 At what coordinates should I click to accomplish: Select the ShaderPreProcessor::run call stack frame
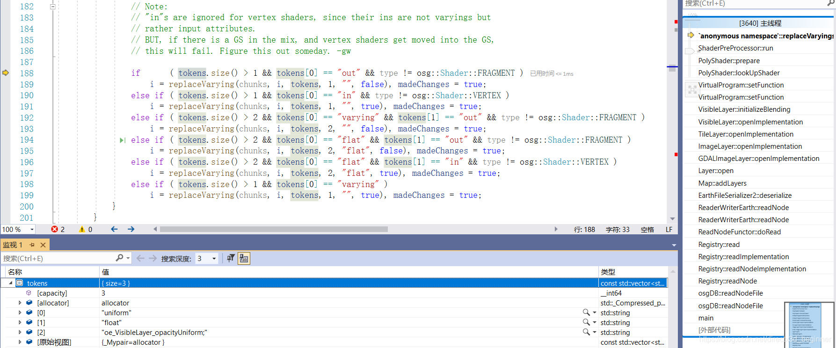[735, 48]
